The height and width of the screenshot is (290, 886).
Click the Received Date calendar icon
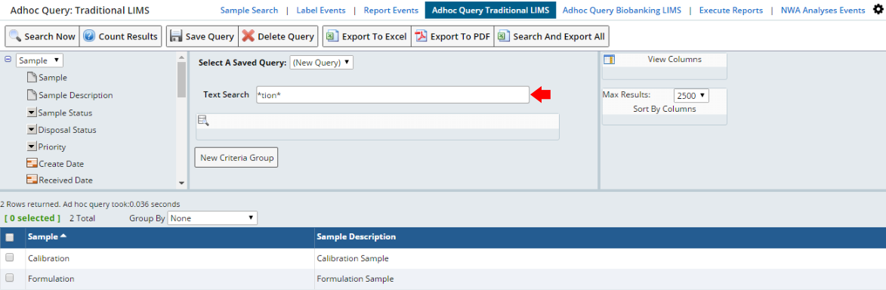(x=32, y=180)
